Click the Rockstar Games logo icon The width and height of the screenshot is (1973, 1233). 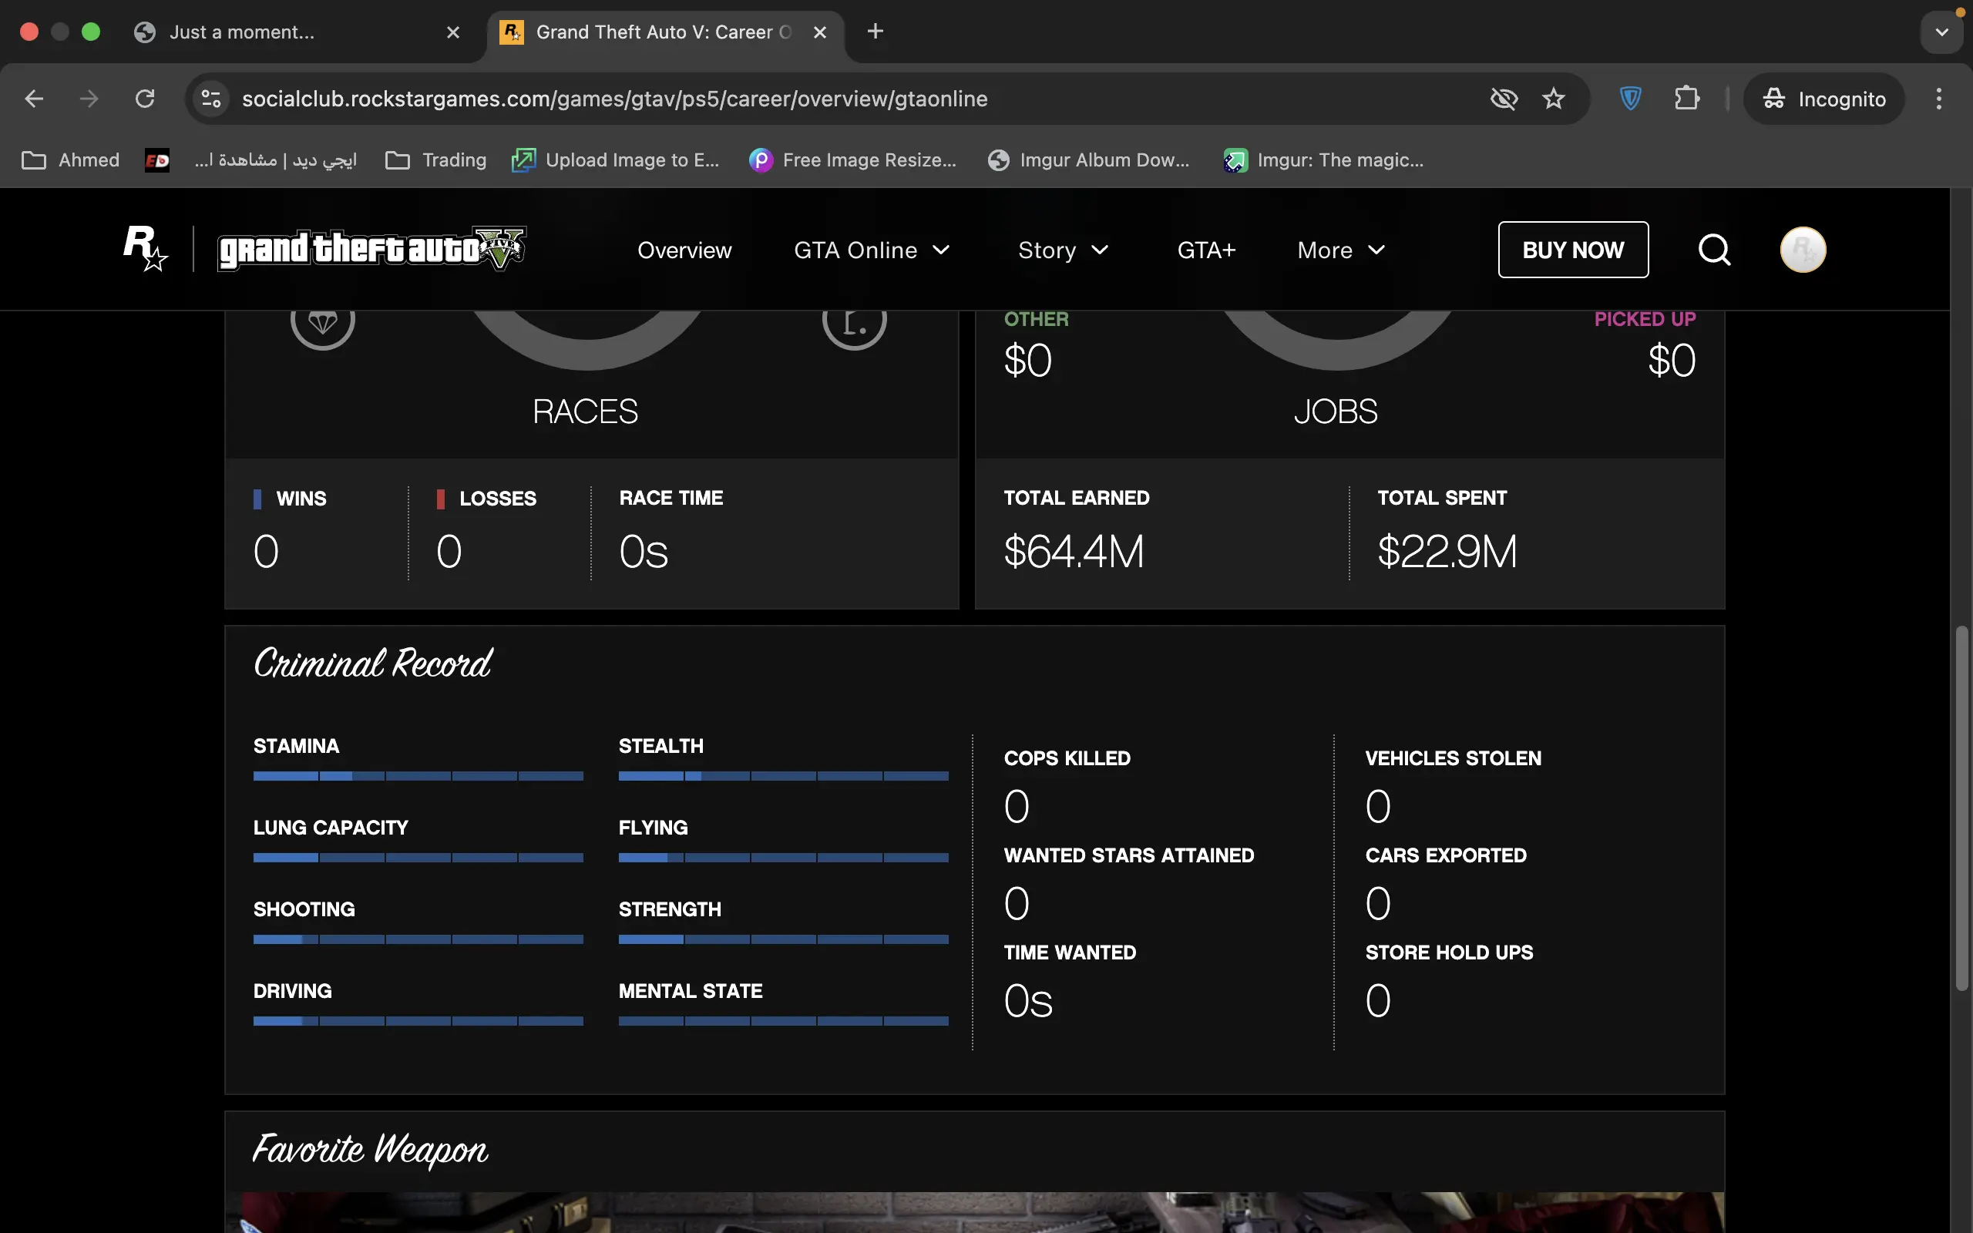(x=145, y=249)
